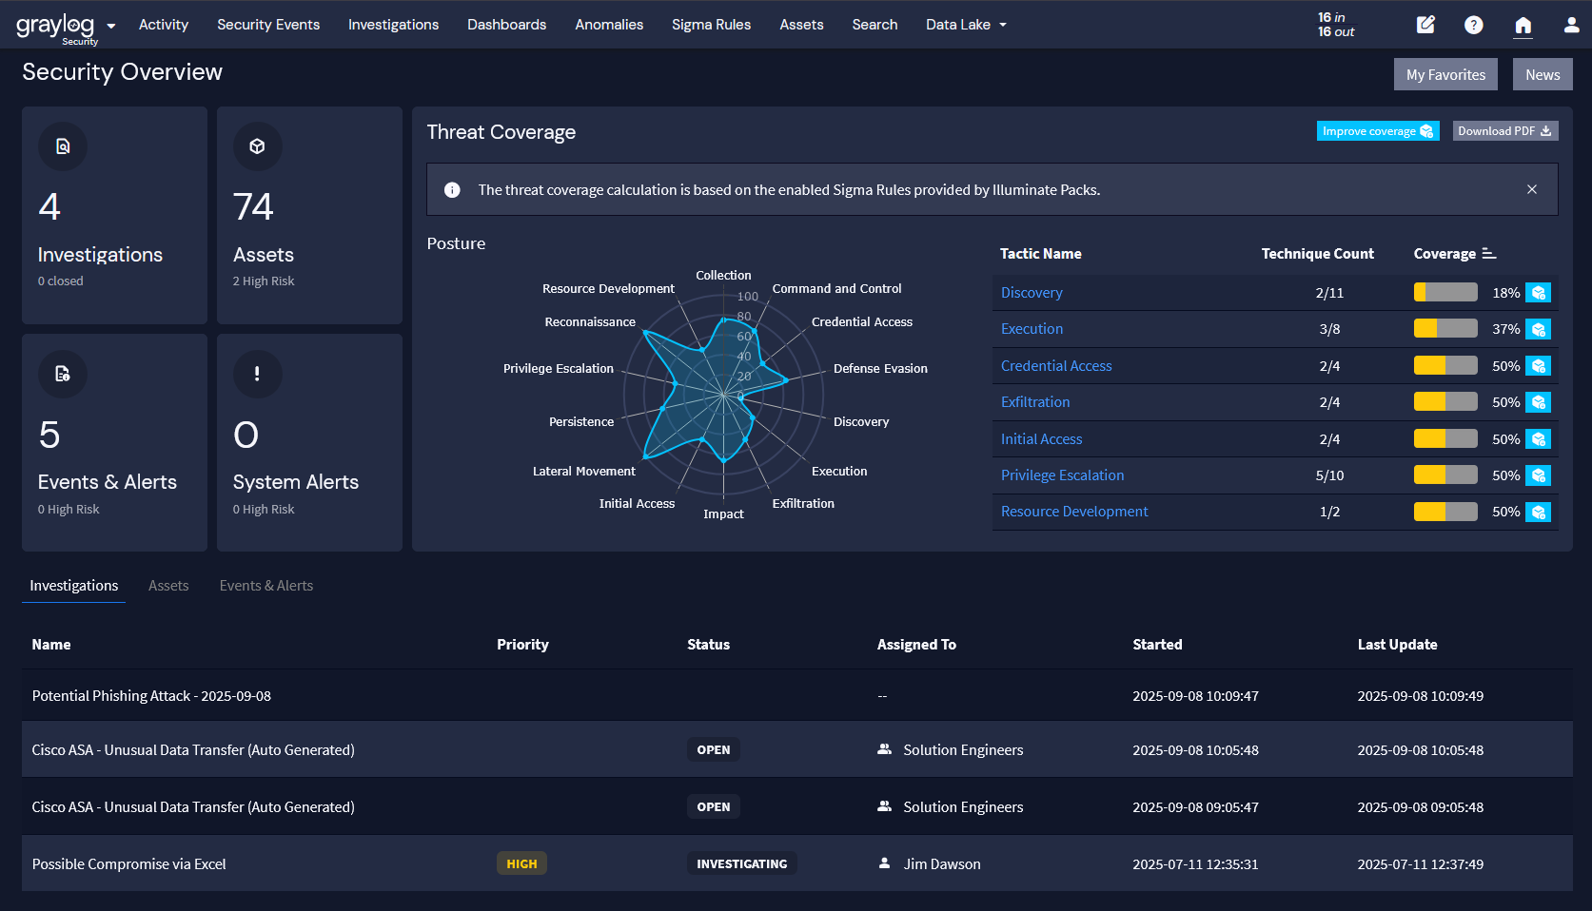The height and width of the screenshot is (911, 1592).
Task: Click the Download PDF button
Action: pos(1504,131)
